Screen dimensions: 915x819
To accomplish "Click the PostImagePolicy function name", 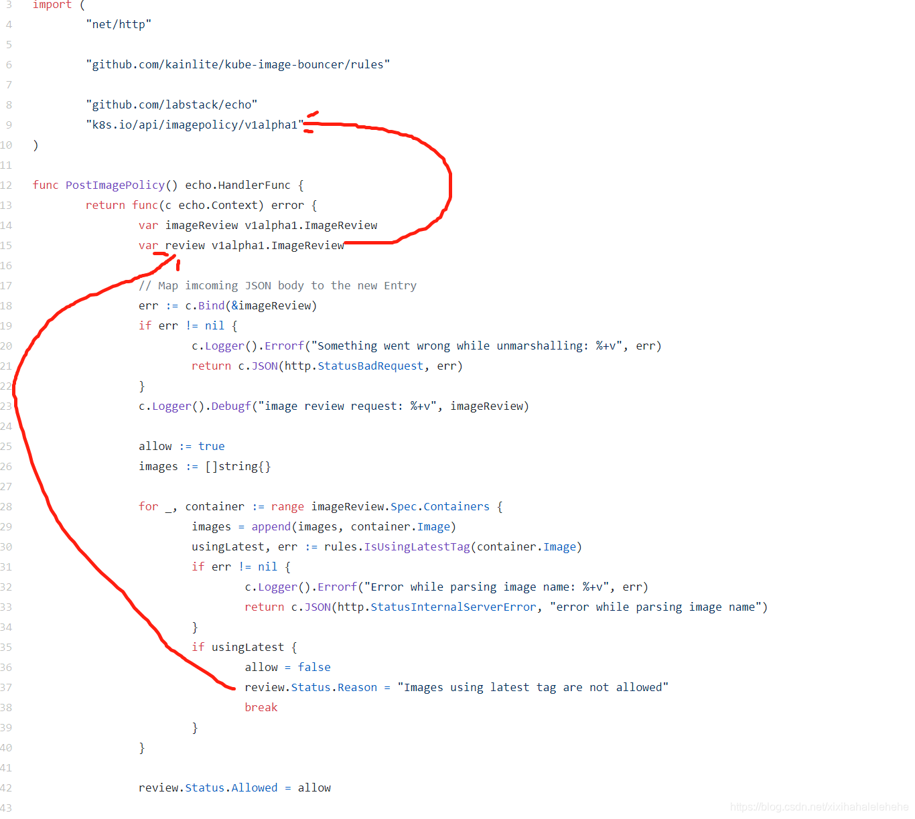I will [115, 185].
